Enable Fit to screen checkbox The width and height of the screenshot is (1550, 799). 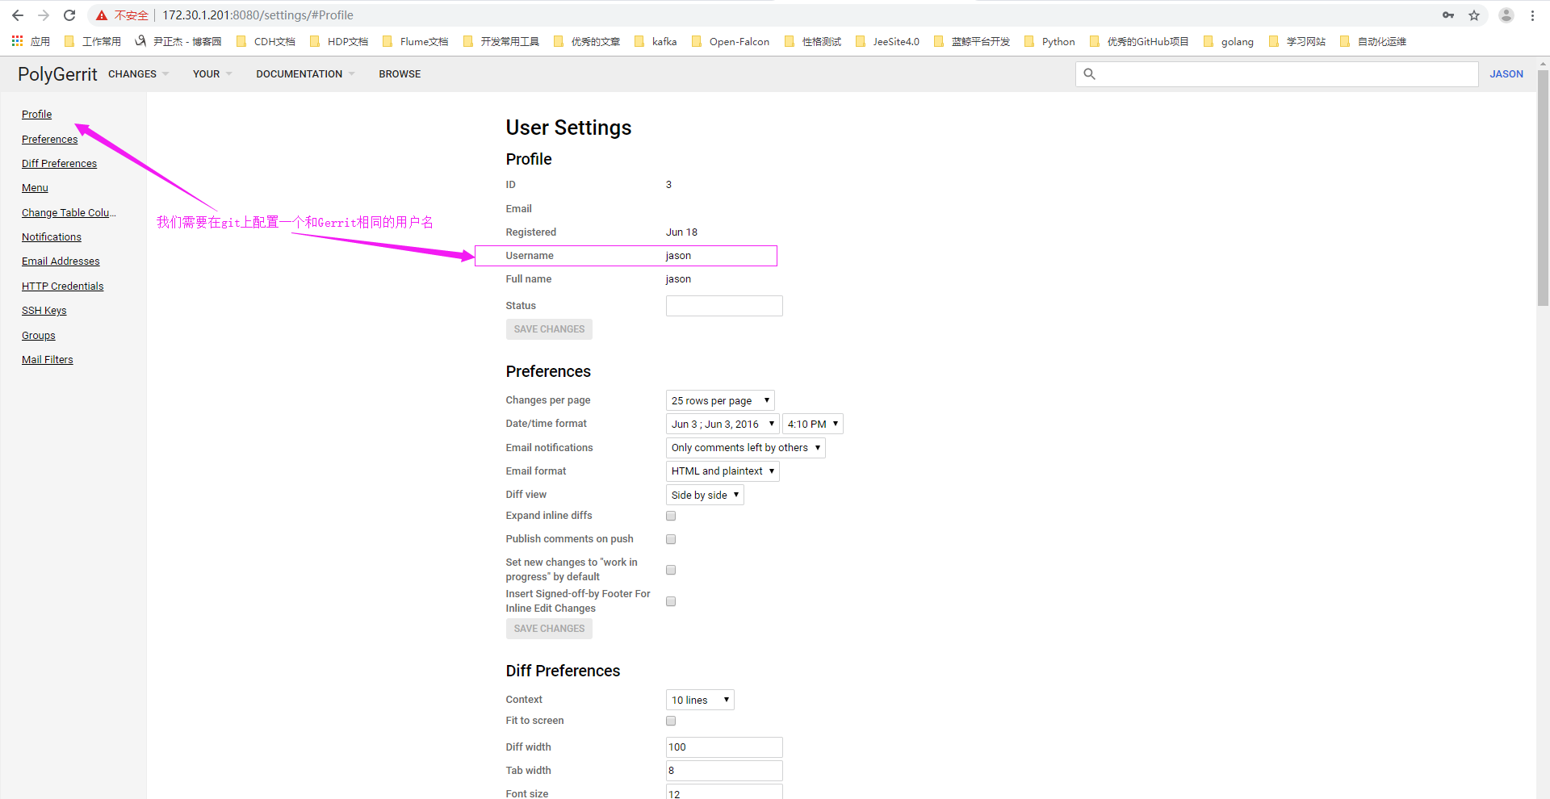click(x=671, y=721)
